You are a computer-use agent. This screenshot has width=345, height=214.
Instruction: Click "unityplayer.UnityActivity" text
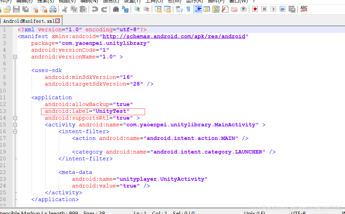pos(162,179)
